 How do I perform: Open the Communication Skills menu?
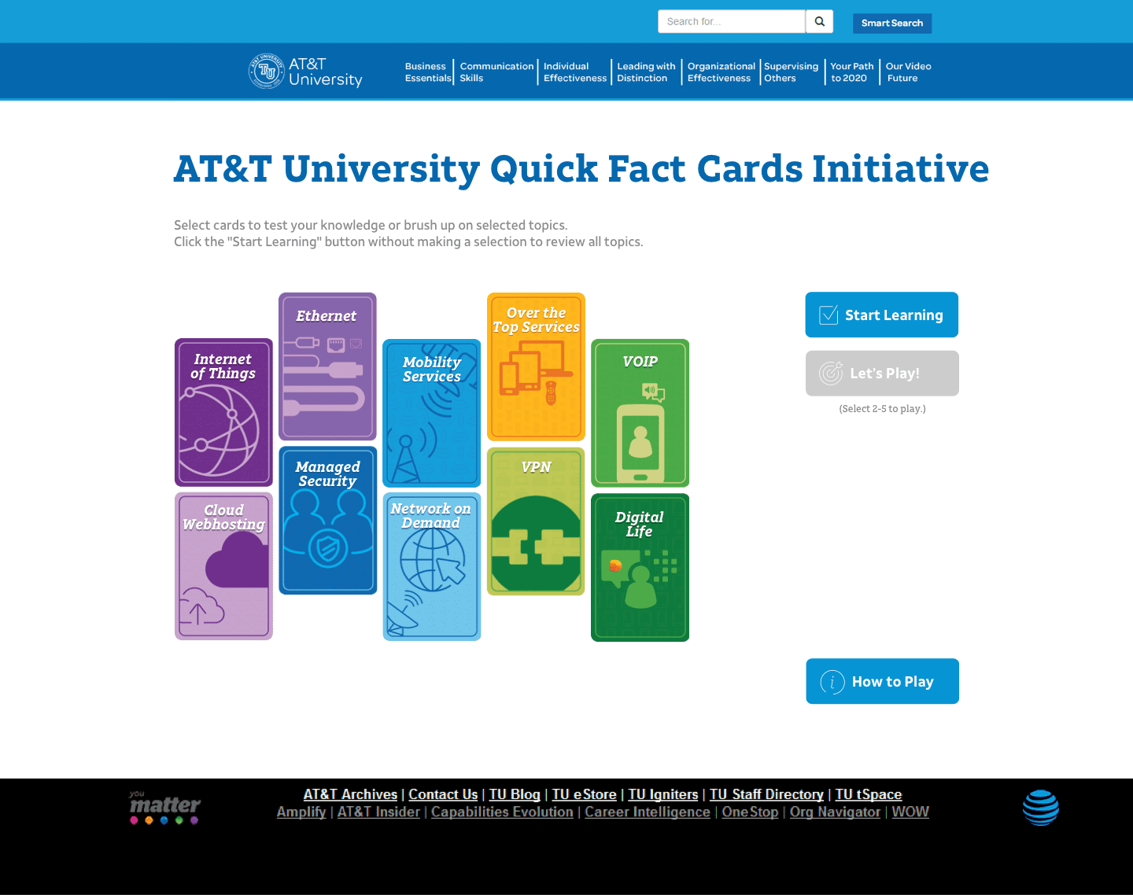496,72
